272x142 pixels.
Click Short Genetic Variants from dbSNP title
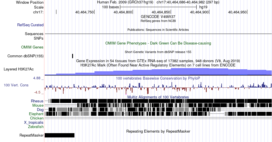pyautogui.click(x=158, y=52)
